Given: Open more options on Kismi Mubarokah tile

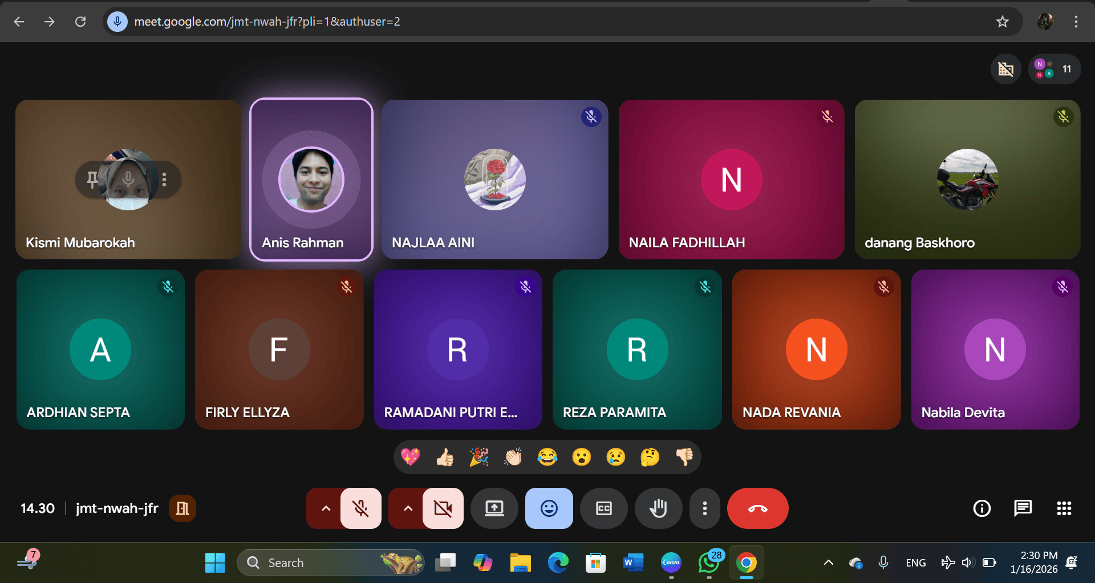Looking at the screenshot, I should pyautogui.click(x=164, y=180).
